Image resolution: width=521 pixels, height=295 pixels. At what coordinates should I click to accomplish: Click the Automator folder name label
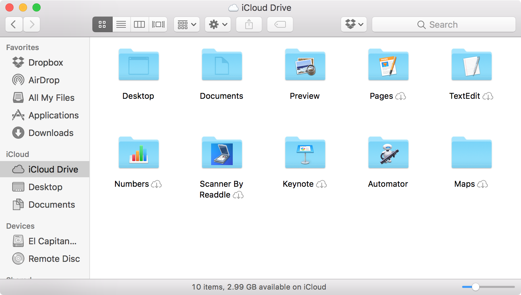(388, 184)
